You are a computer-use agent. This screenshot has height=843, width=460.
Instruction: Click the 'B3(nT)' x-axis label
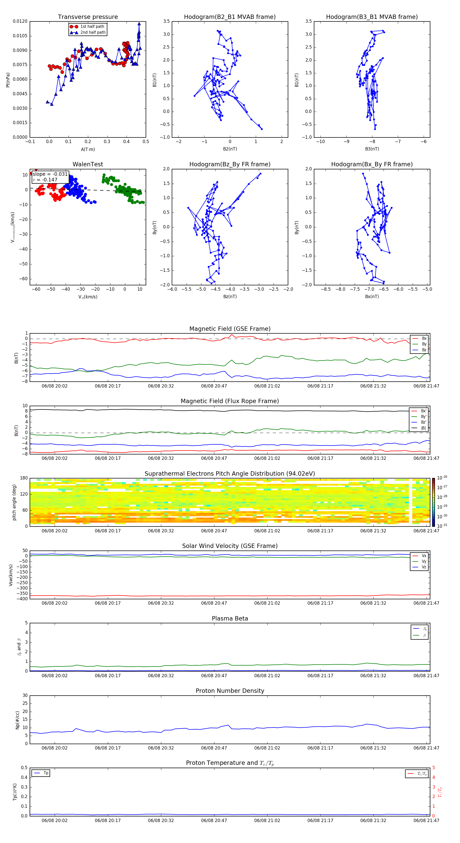[372, 149]
